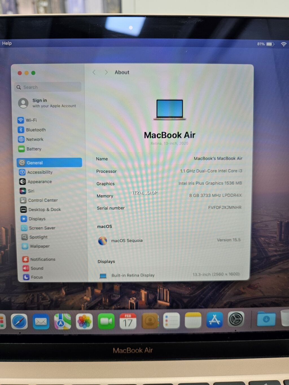Screen dimensions: 289x385
Task: Open Accessibility settings
Action: coord(40,172)
